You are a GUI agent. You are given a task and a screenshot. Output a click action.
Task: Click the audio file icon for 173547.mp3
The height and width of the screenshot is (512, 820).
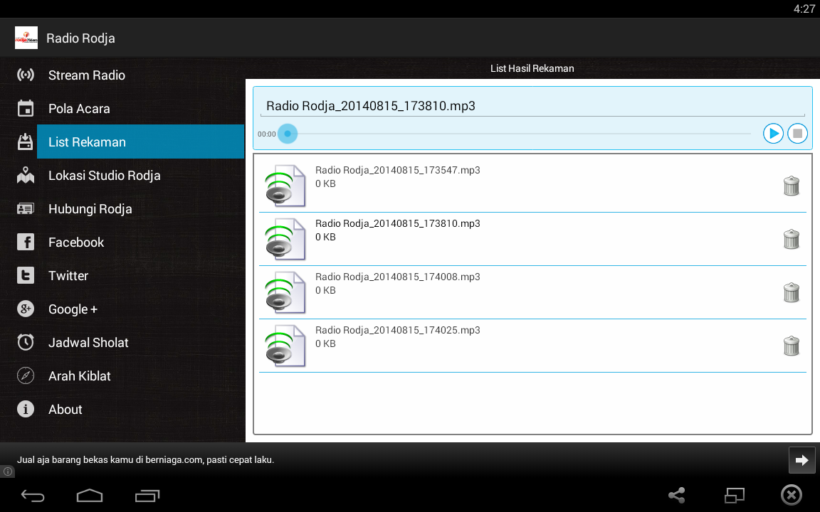point(285,186)
